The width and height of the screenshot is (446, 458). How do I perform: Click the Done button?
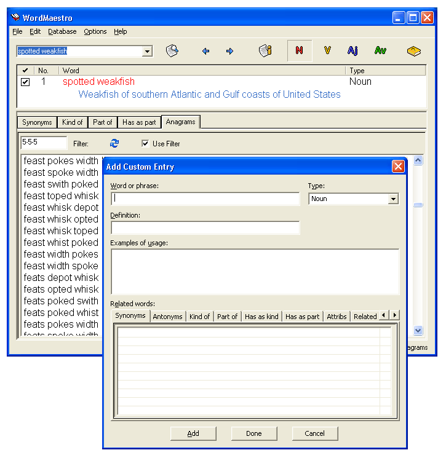(254, 433)
